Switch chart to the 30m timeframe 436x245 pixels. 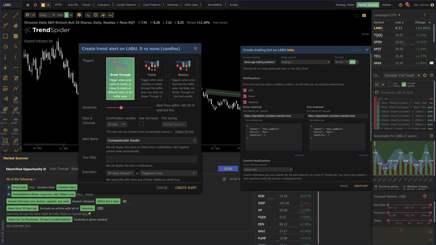pos(60,15)
